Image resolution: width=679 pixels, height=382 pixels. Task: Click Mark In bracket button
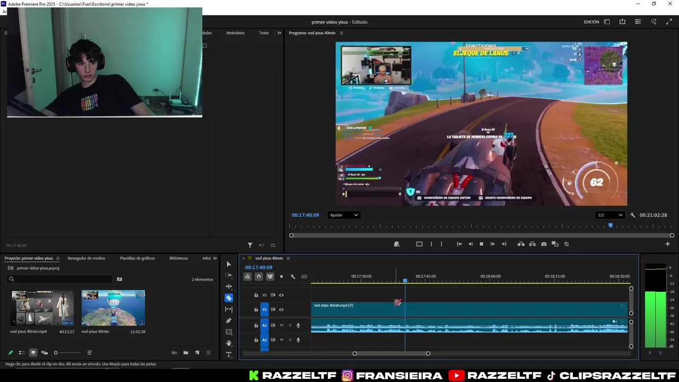pyautogui.click(x=431, y=244)
